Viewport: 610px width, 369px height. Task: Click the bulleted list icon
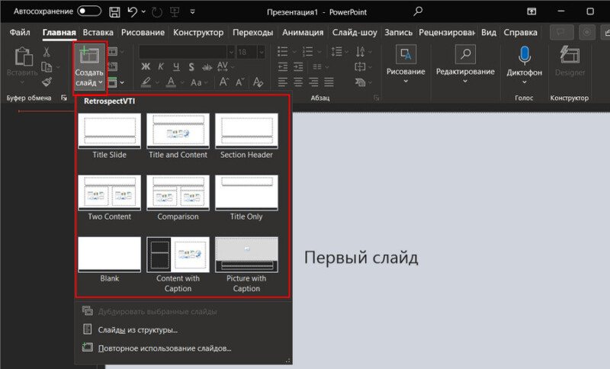[283, 51]
